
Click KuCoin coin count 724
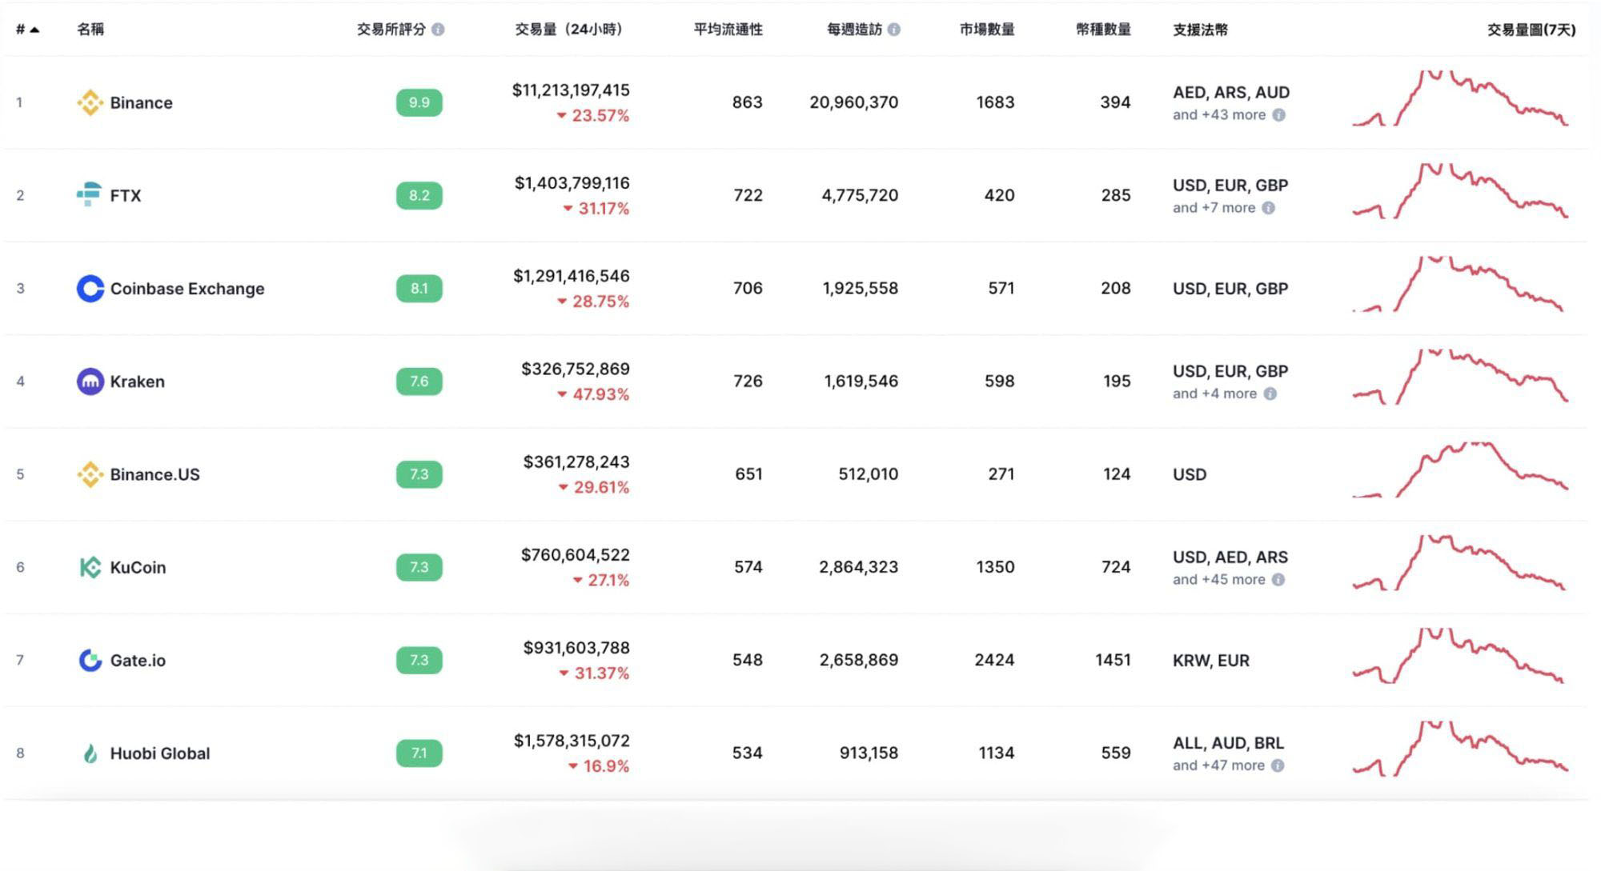click(x=1116, y=567)
